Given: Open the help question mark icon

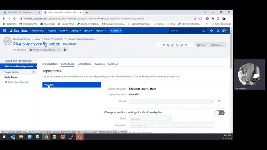Looking at the screenshot, I should tap(212, 30).
